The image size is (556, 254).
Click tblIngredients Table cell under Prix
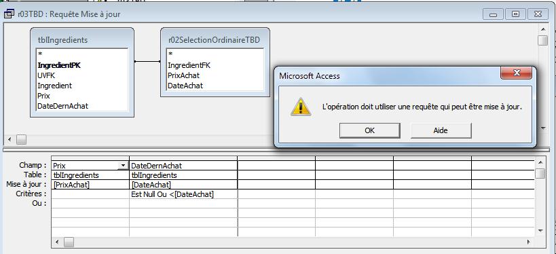pos(90,175)
